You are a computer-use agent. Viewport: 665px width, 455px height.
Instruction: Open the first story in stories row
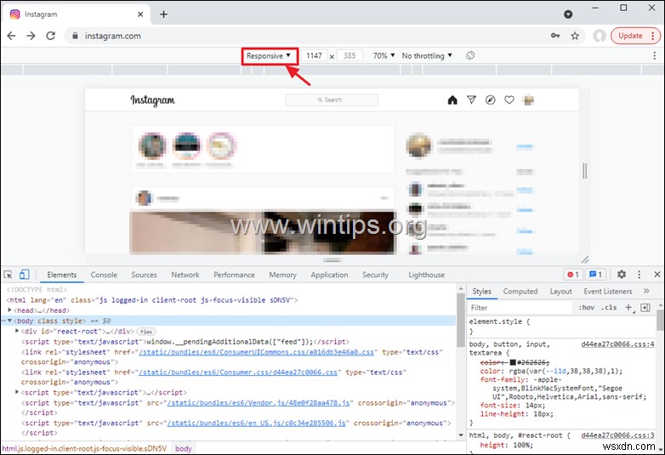pyautogui.click(x=152, y=145)
